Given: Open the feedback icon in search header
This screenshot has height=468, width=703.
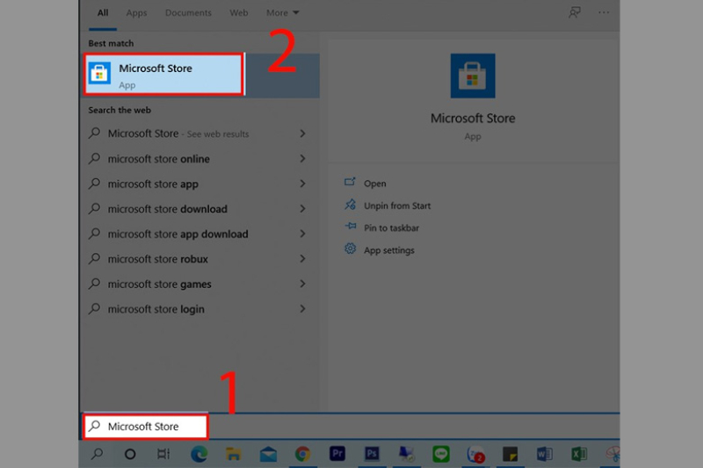Looking at the screenshot, I should (575, 12).
